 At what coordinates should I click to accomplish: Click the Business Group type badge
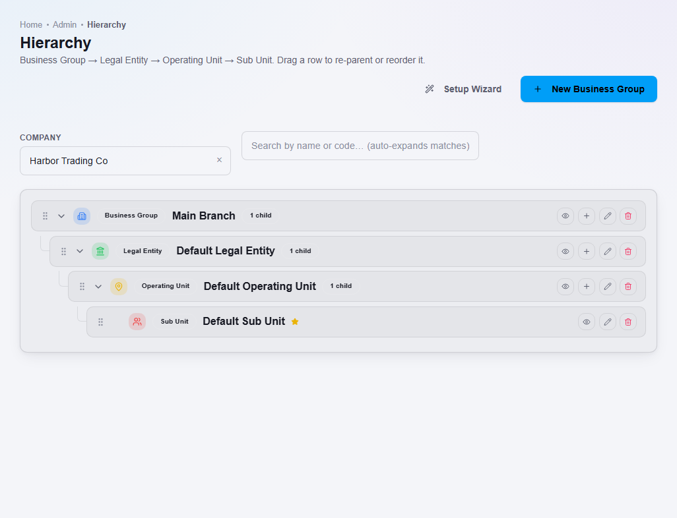[x=131, y=216]
